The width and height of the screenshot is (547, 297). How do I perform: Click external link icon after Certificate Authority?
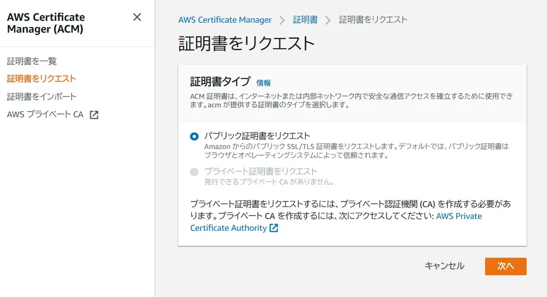click(x=274, y=228)
